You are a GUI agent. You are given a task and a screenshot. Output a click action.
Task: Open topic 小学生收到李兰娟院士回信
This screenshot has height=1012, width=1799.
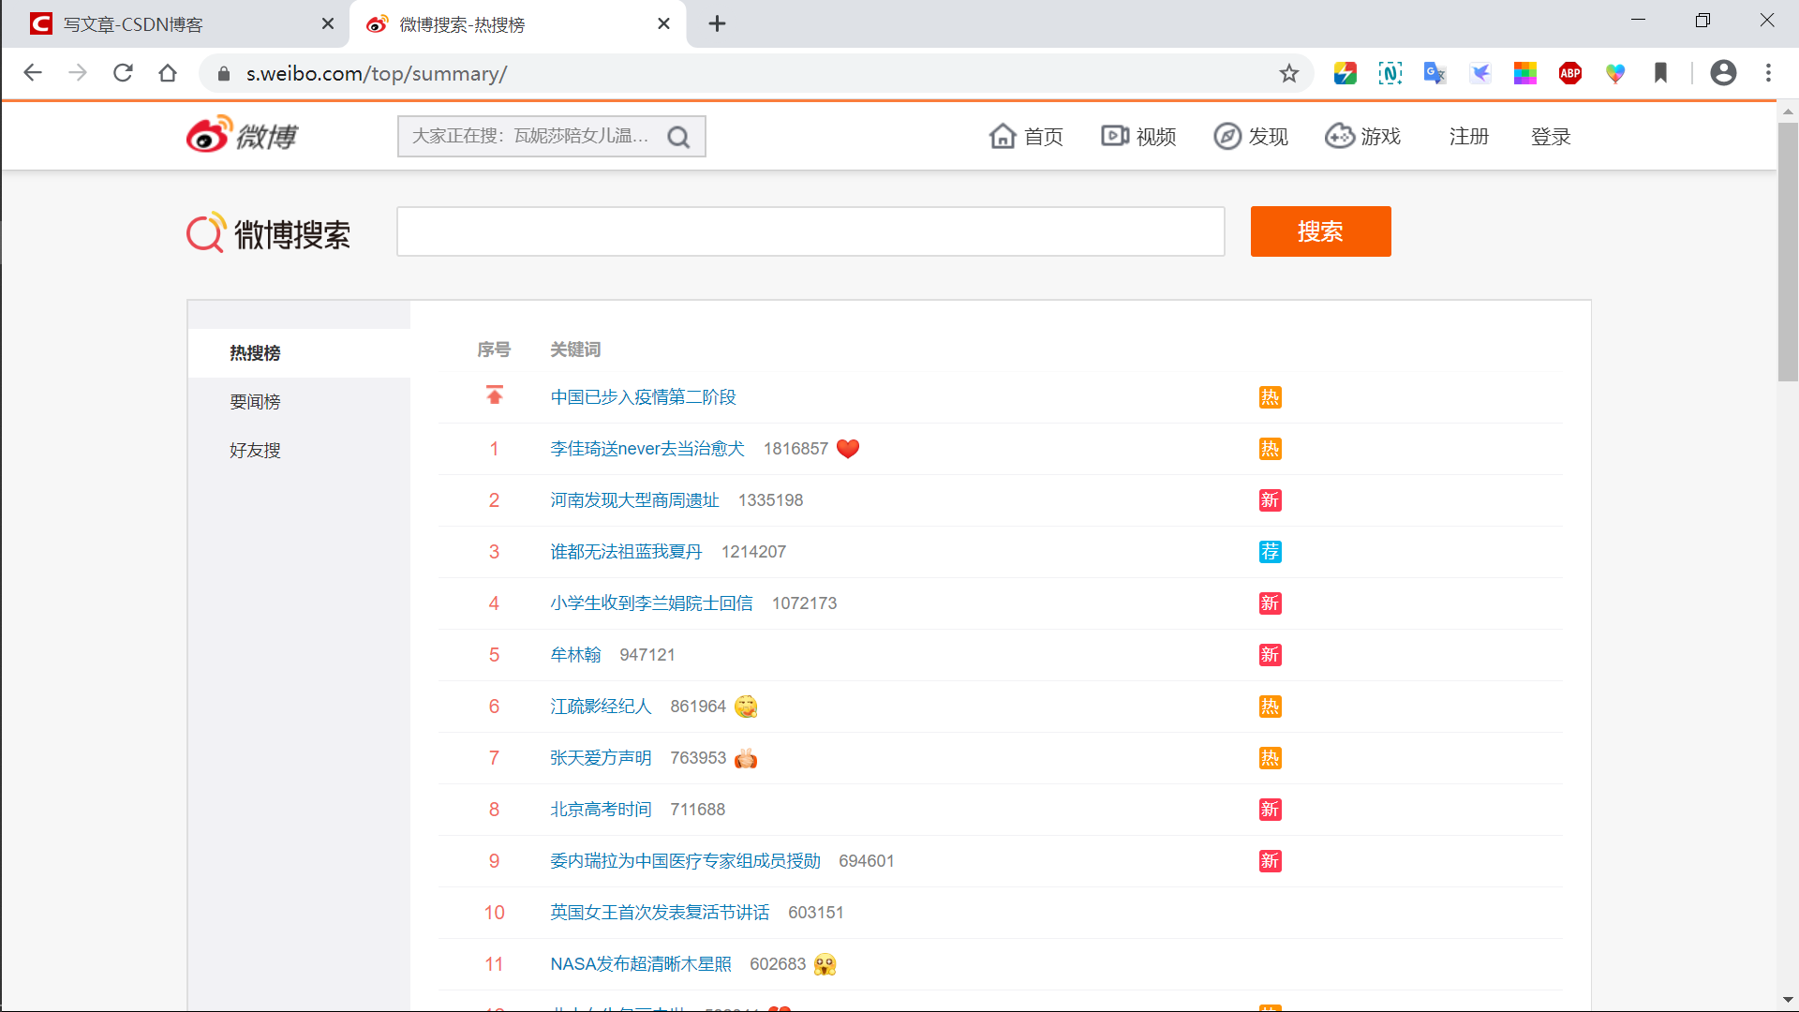click(651, 603)
